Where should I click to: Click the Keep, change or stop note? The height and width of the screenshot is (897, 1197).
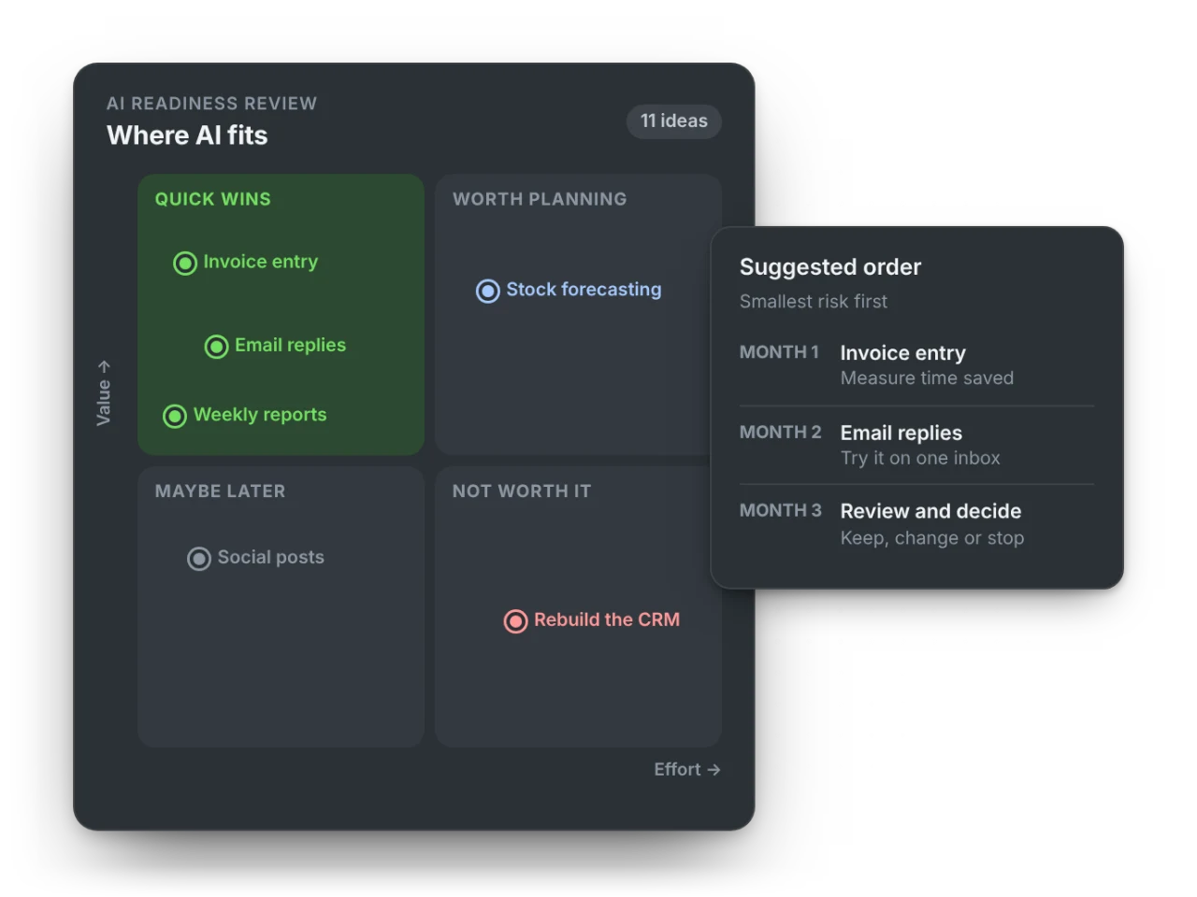tap(932, 538)
